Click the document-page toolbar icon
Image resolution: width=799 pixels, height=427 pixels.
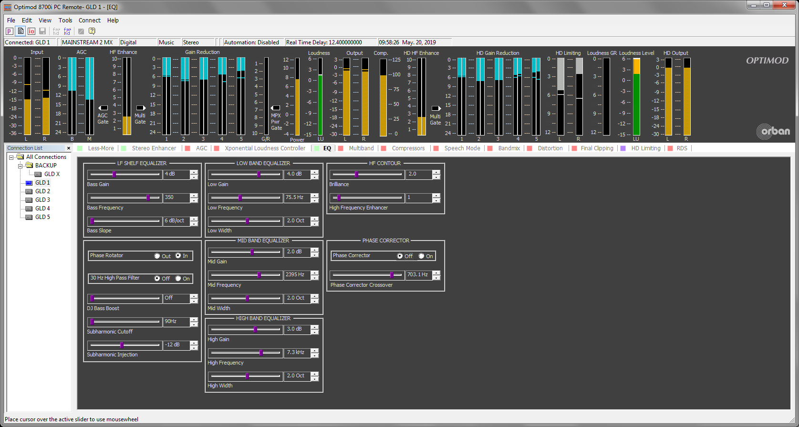(x=21, y=31)
